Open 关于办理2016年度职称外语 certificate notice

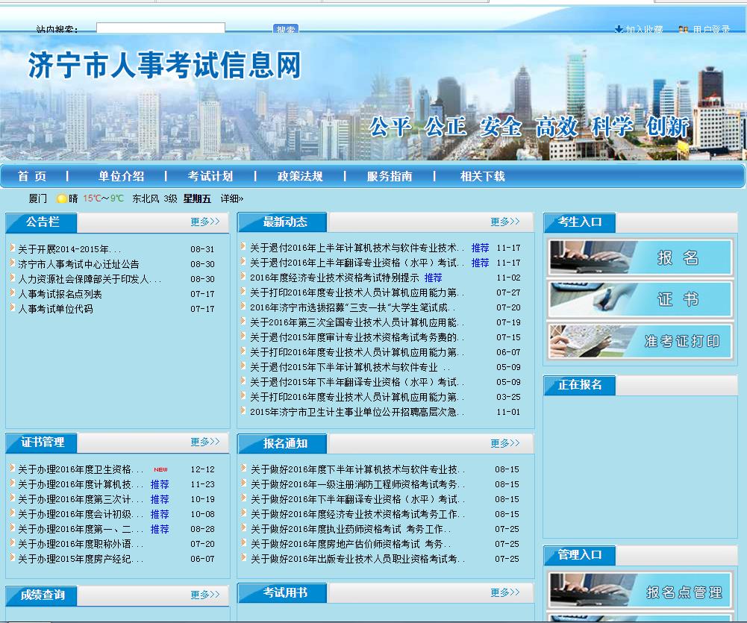point(81,544)
